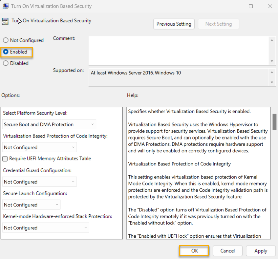Viewport: 278px width, 259px height.
Task: Select the Enabled radio button
Action: pyautogui.click(x=6, y=52)
